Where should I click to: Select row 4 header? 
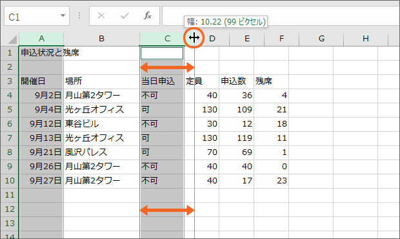pyautogui.click(x=10, y=96)
